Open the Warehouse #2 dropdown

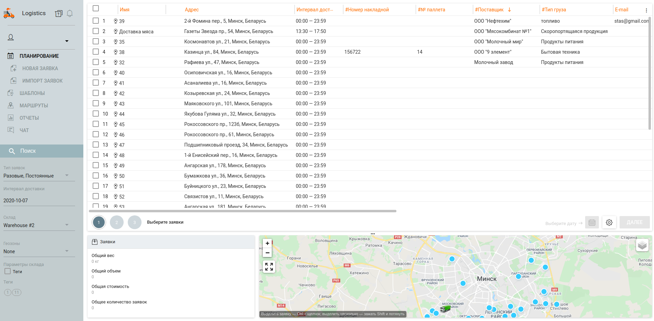coord(67,225)
